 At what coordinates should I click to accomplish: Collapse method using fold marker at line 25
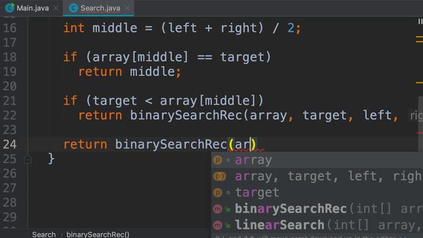28,159
